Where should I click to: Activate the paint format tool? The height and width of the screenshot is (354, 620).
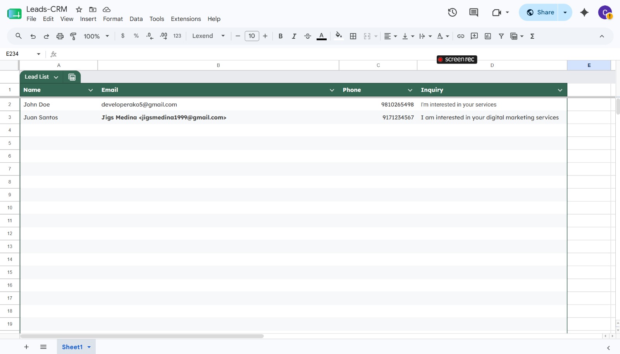coord(73,36)
